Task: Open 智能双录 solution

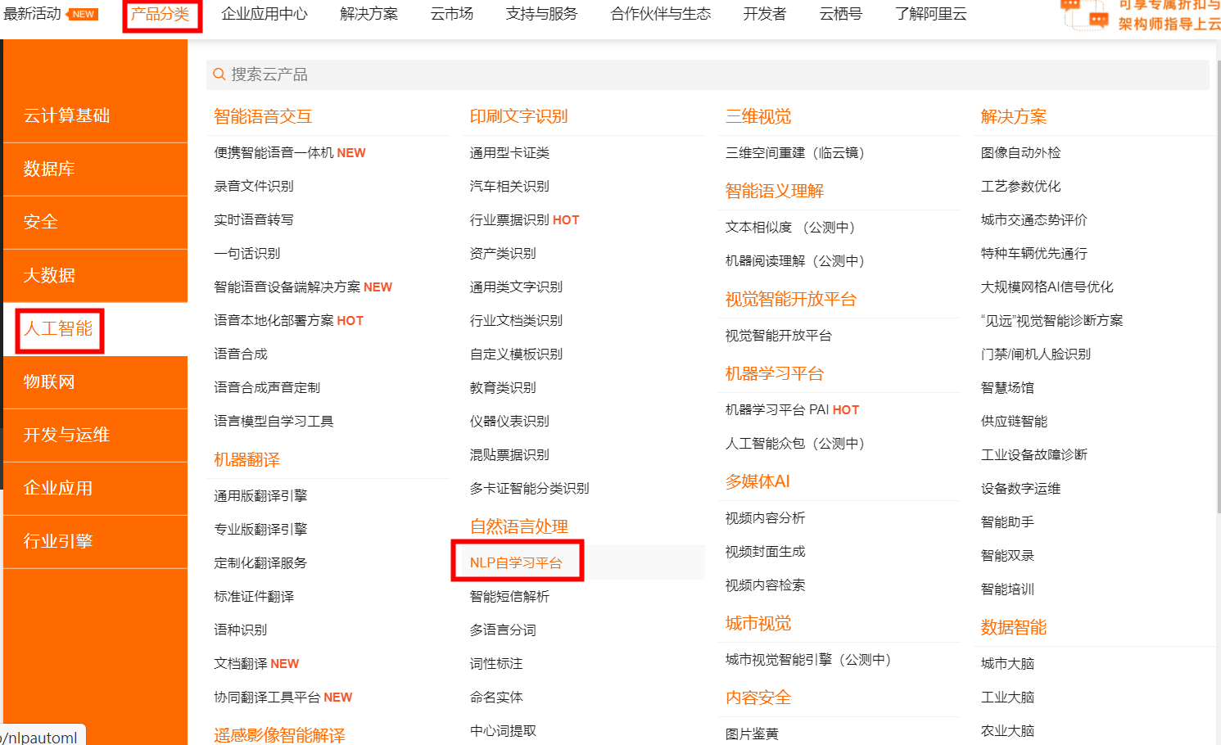Action: pos(1007,556)
